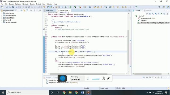Screen dimensions: 170x95
Task: Minimize the Project Explorer view
Action: 37,10
